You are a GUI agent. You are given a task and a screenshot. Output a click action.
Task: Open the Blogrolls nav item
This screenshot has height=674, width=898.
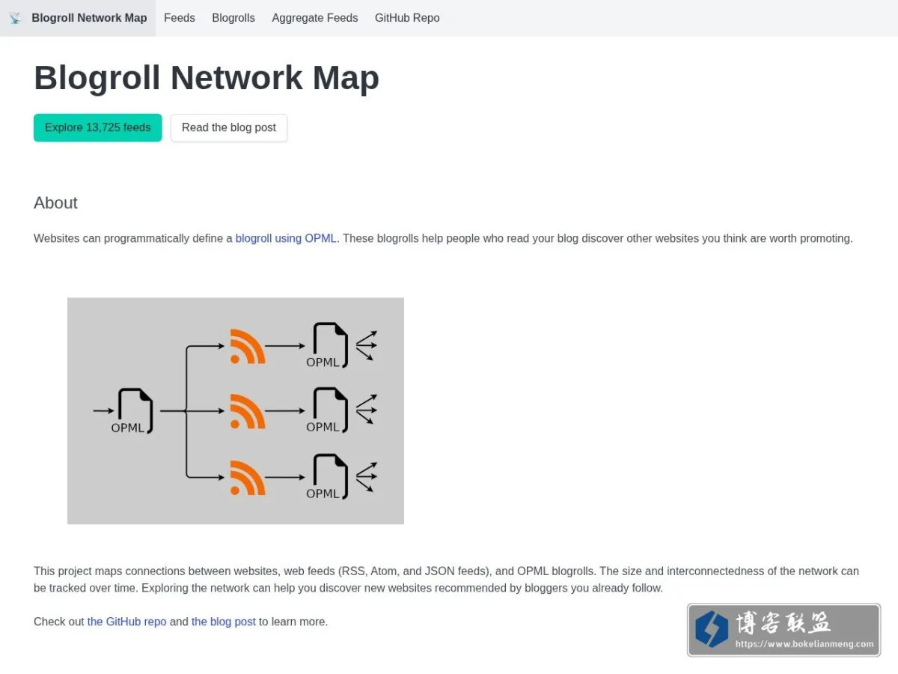233,18
